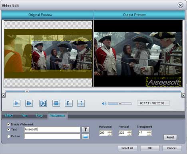Viewport: 187px width, 154px height.
Task: Increase the Vertical value with the up arrow
Action: (x=129, y=132)
